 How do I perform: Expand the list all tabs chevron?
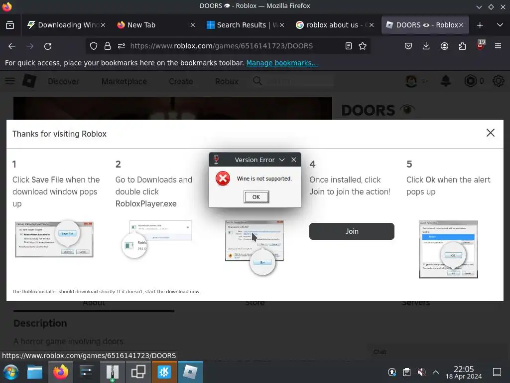[x=500, y=25]
